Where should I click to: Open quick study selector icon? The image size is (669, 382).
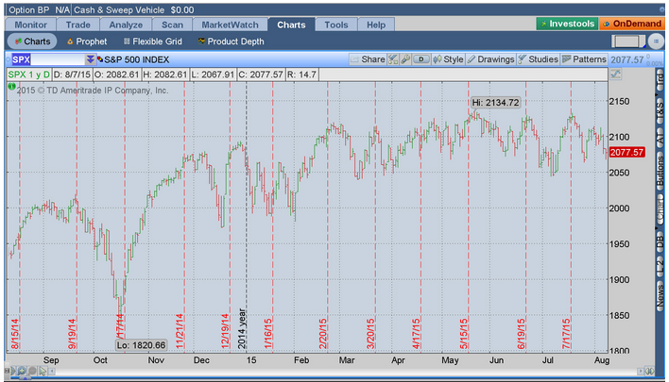[x=393, y=59]
